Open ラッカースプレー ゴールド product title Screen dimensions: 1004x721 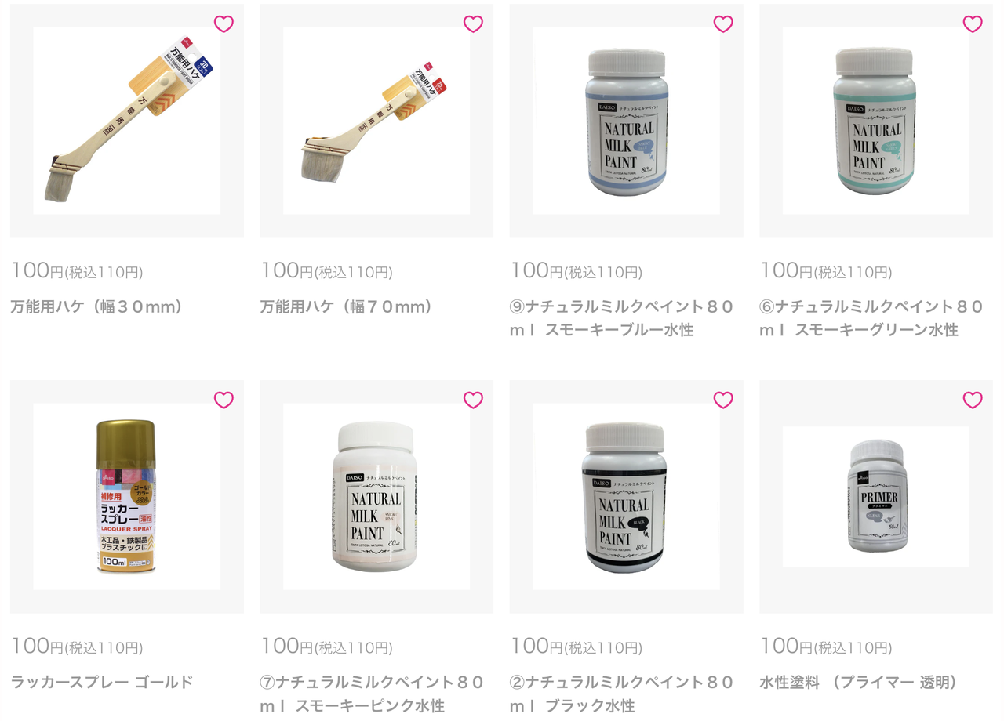click(102, 683)
